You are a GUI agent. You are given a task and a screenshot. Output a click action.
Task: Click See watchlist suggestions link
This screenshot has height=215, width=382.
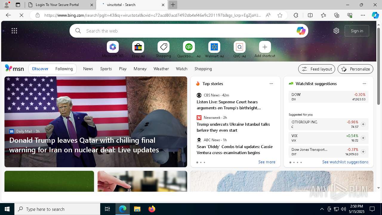click(345, 162)
